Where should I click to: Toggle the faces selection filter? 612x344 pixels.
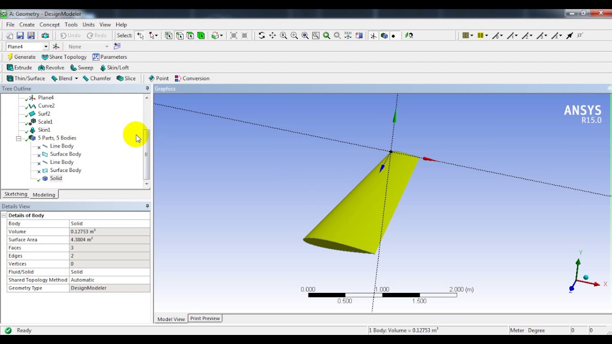coord(190,35)
